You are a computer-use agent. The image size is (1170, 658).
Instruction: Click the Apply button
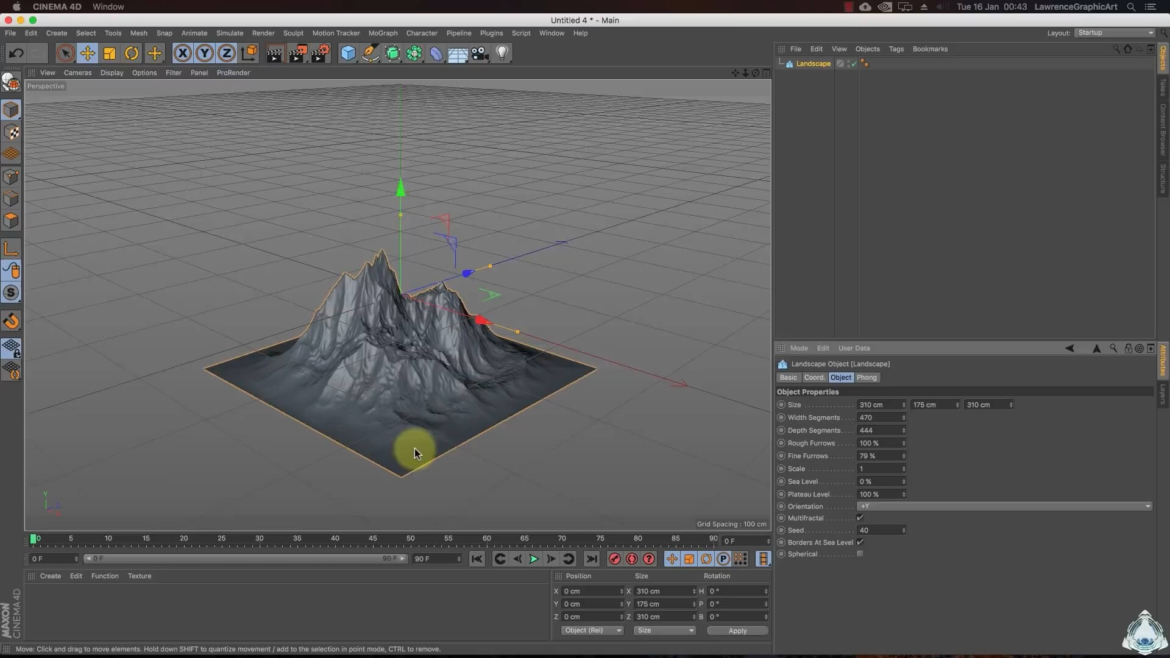(737, 631)
